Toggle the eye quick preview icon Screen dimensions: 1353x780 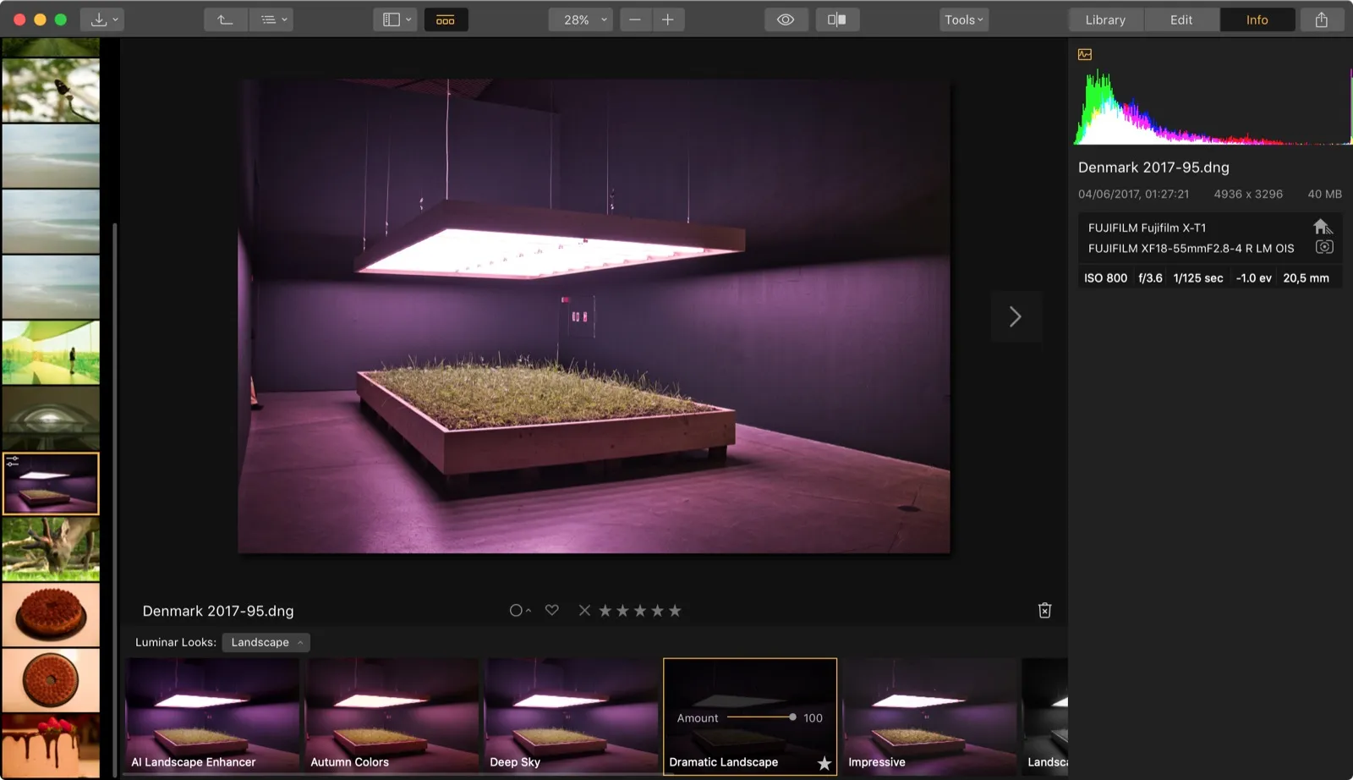pyautogui.click(x=786, y=19)
